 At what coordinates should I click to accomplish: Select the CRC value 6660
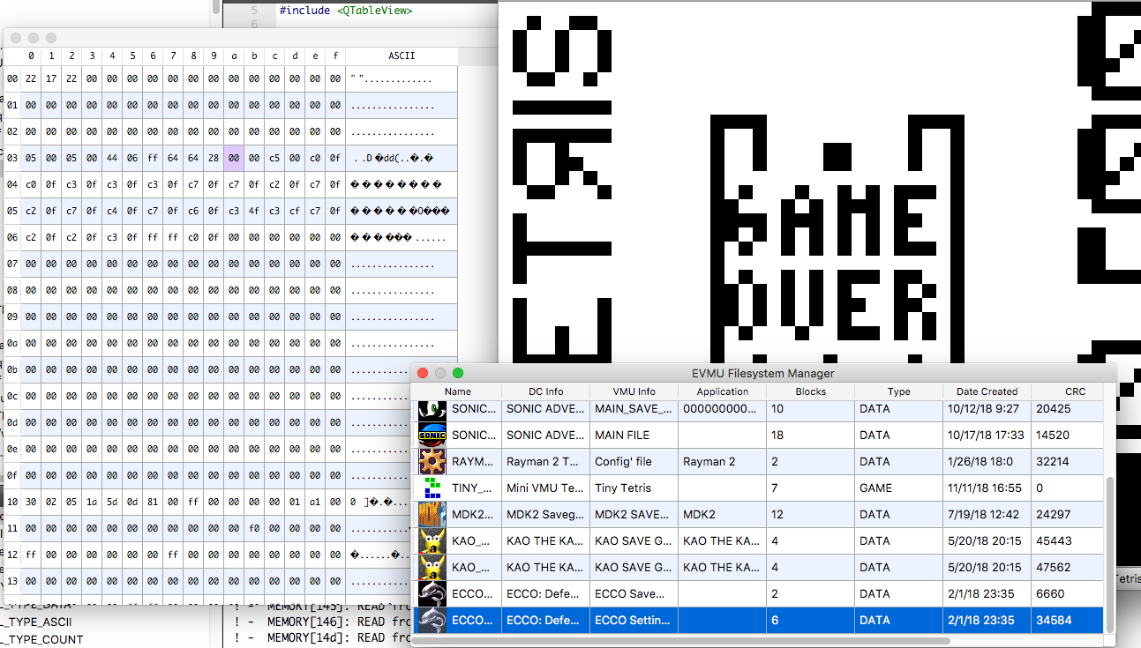point(1069,593)
